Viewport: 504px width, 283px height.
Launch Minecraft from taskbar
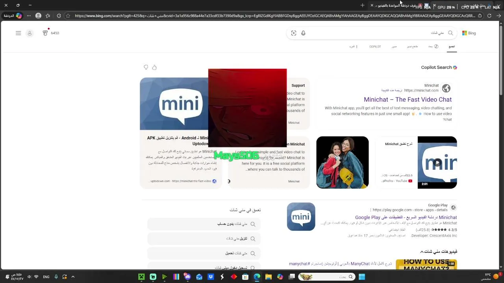point(141,277)
